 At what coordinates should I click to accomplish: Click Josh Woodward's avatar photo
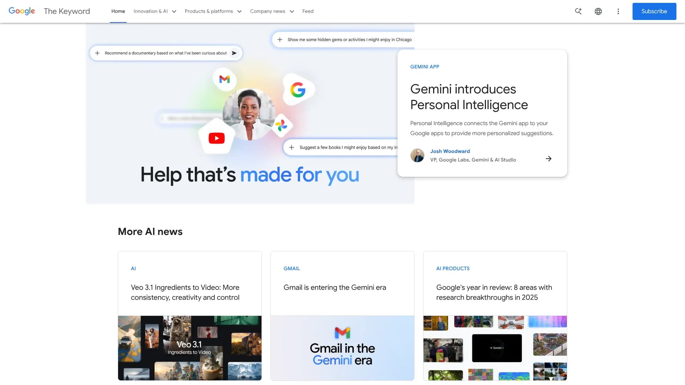tap(417, 155)
